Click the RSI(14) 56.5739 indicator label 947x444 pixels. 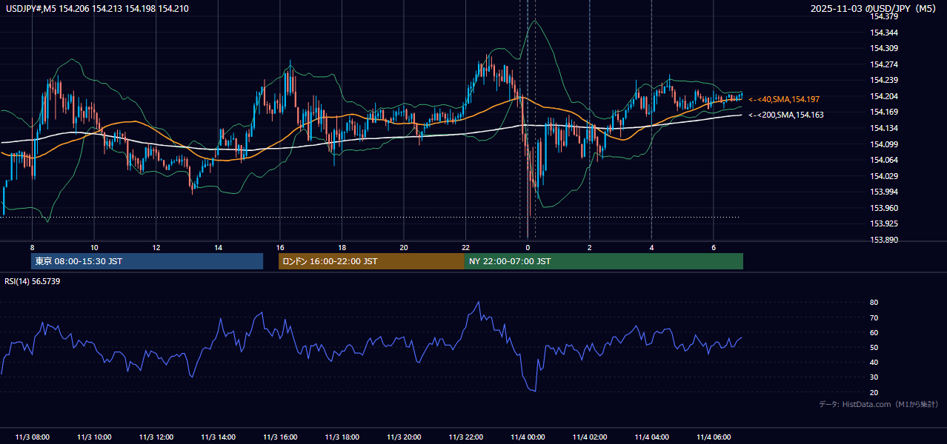tap(33, 281)
